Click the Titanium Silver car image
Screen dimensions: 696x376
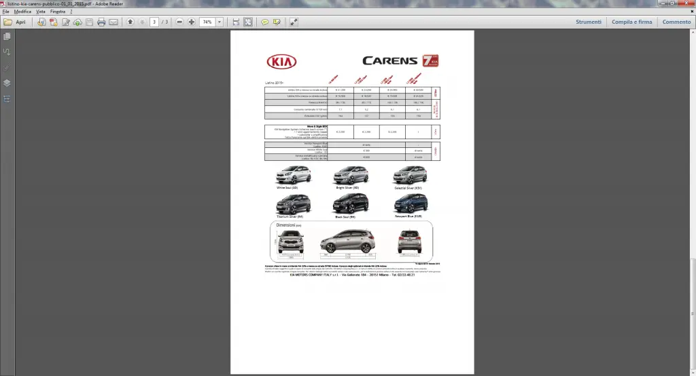tap(294, 204)
